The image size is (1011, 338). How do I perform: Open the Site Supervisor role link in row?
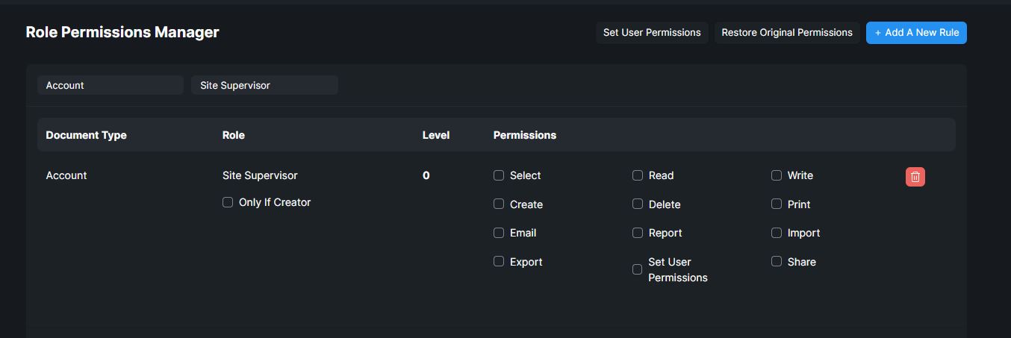(x=260, y=175)
